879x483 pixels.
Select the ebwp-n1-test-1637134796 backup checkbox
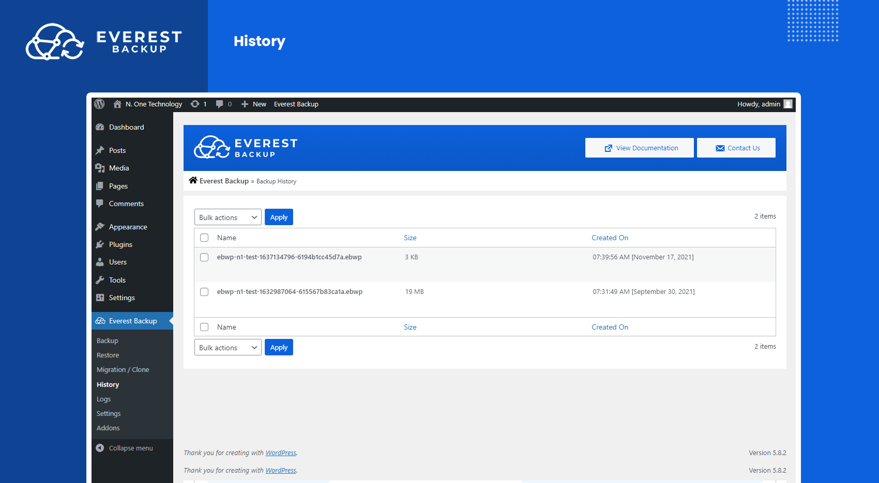click(204, 257)
